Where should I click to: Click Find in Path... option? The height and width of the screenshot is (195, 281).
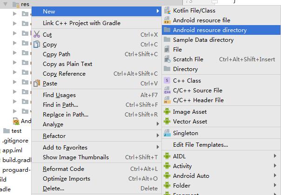(96, 105)
